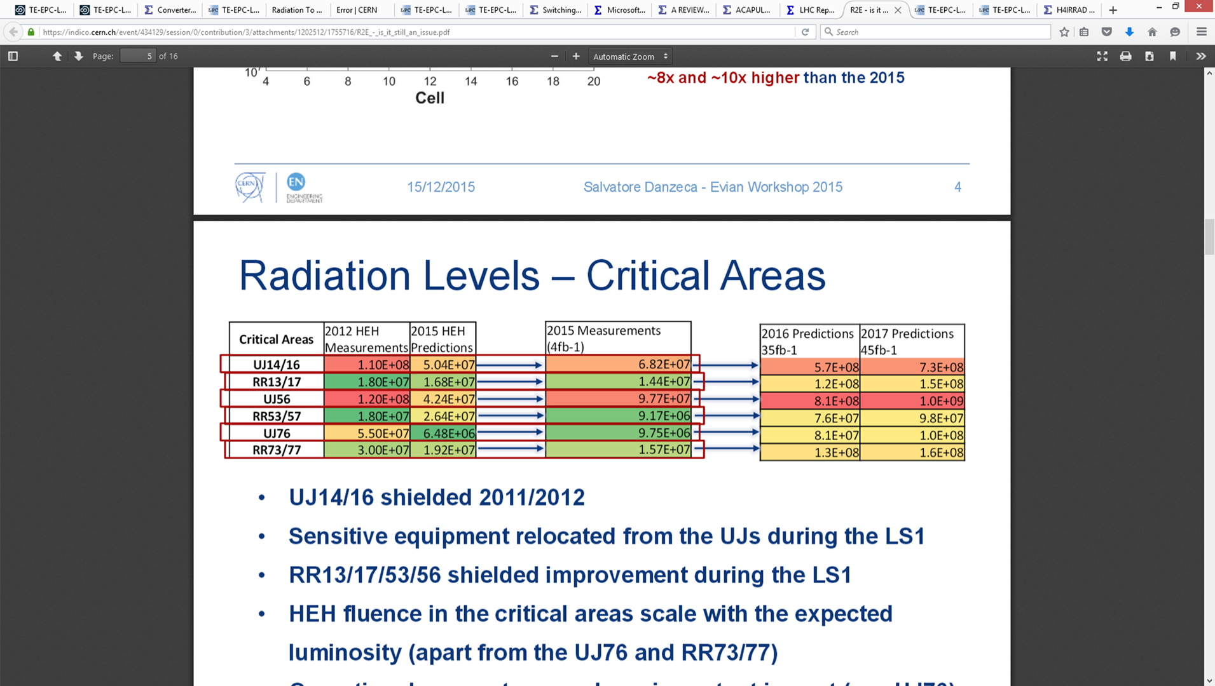Toggle the PDF sidebar panel

(x=13, y=56)
